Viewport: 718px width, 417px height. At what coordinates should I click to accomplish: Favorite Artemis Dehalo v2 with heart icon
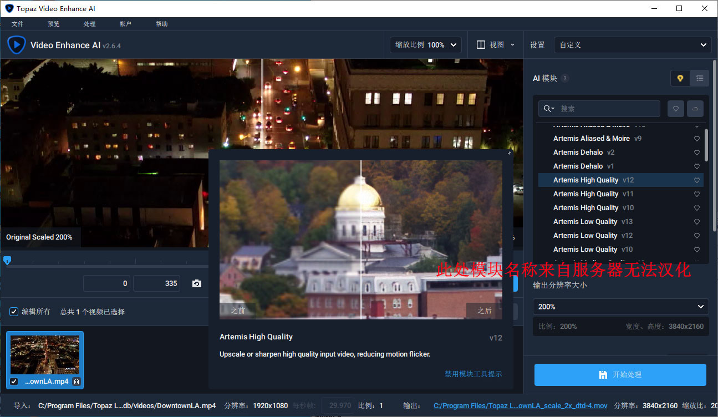point(697,152)
